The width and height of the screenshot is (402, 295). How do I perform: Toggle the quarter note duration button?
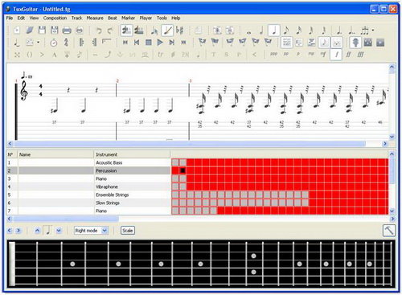point(273,31)
